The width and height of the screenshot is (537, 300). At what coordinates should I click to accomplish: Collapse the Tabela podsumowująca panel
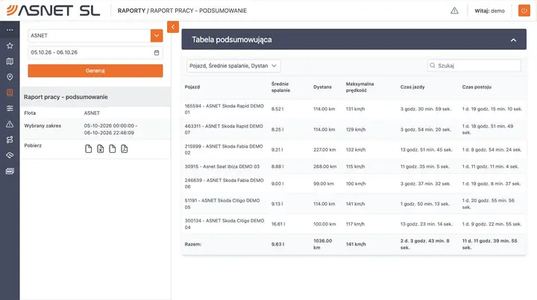point(513,40)
